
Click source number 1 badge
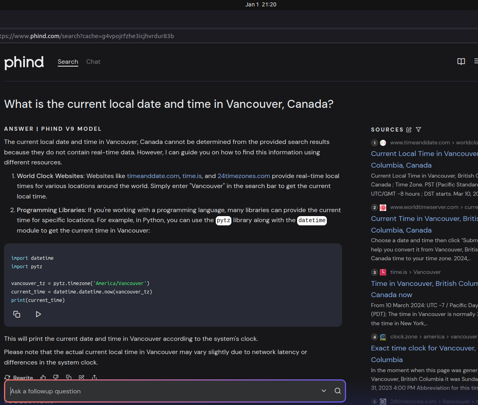375,143
